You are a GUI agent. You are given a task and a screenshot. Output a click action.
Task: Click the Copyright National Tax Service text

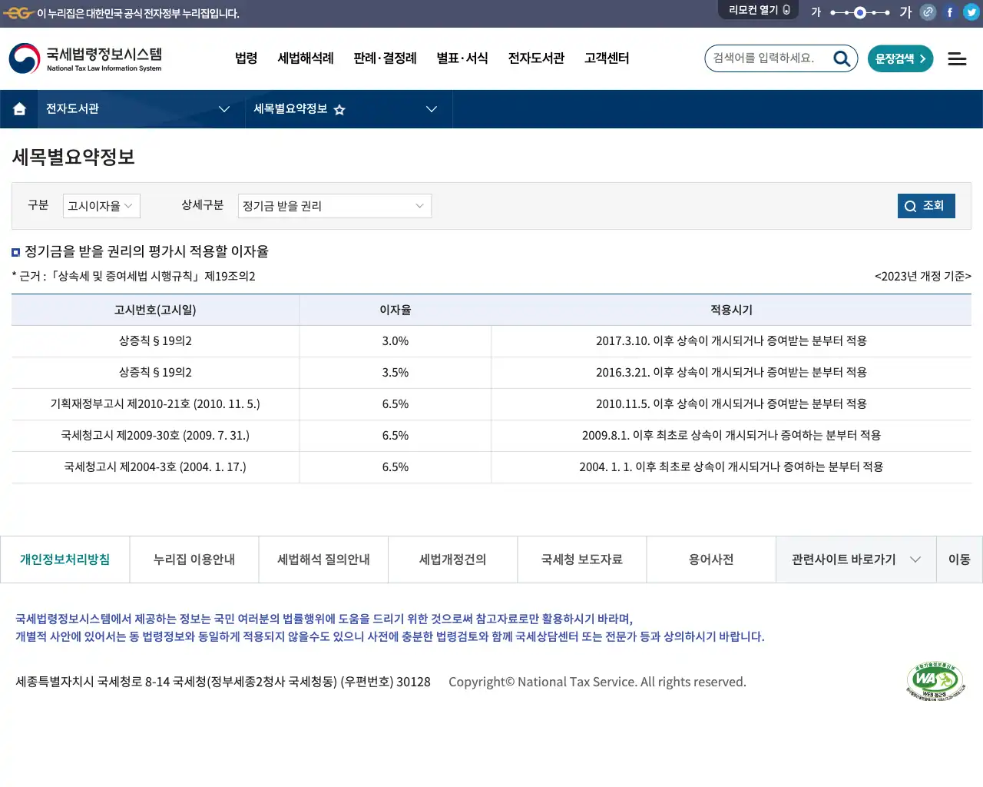[597, 682]
